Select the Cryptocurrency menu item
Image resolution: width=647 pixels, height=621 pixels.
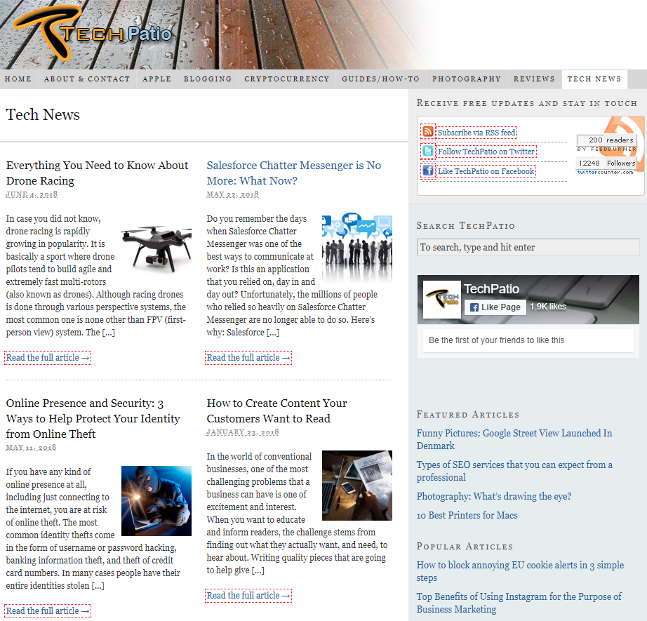point(287,79)
